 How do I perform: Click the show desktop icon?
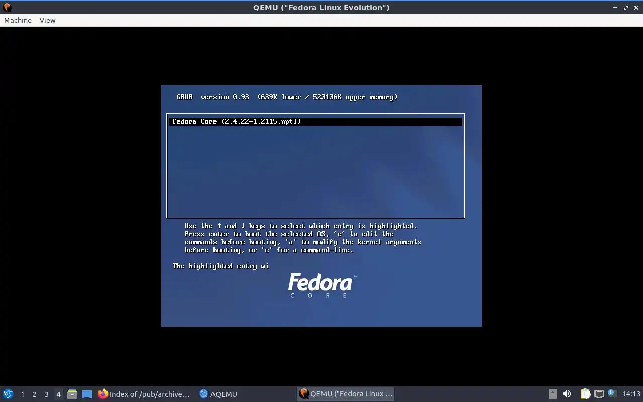(x=87, y=394)
